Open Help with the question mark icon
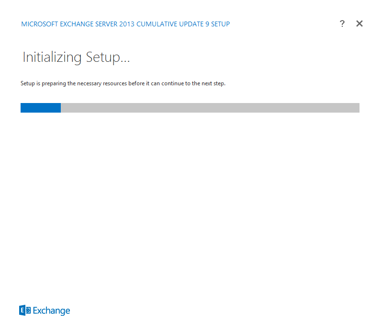Viewport: 382px width, 334px height. point(342,23)
